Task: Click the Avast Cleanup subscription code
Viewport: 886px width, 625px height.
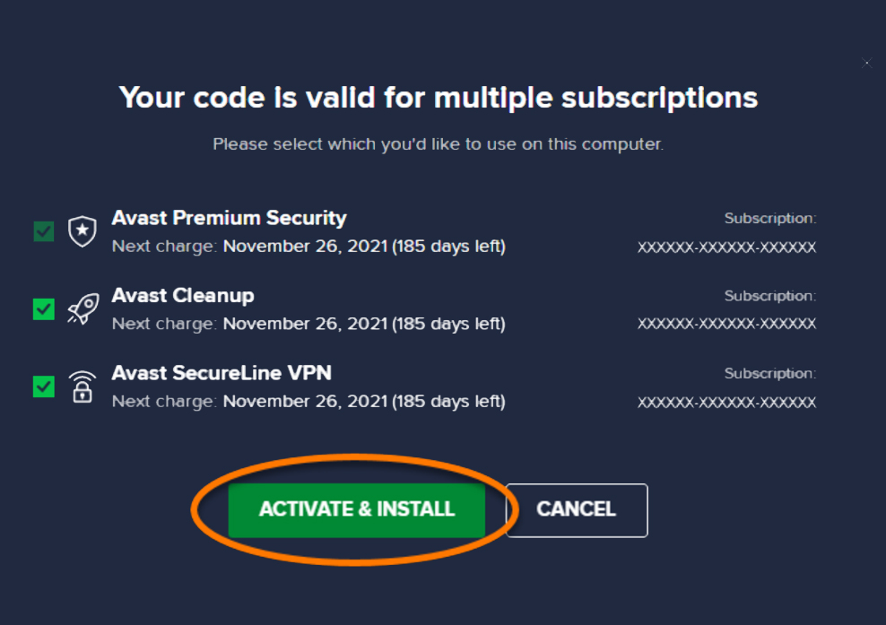Action: pyautogui.click(x=726, y=325)
